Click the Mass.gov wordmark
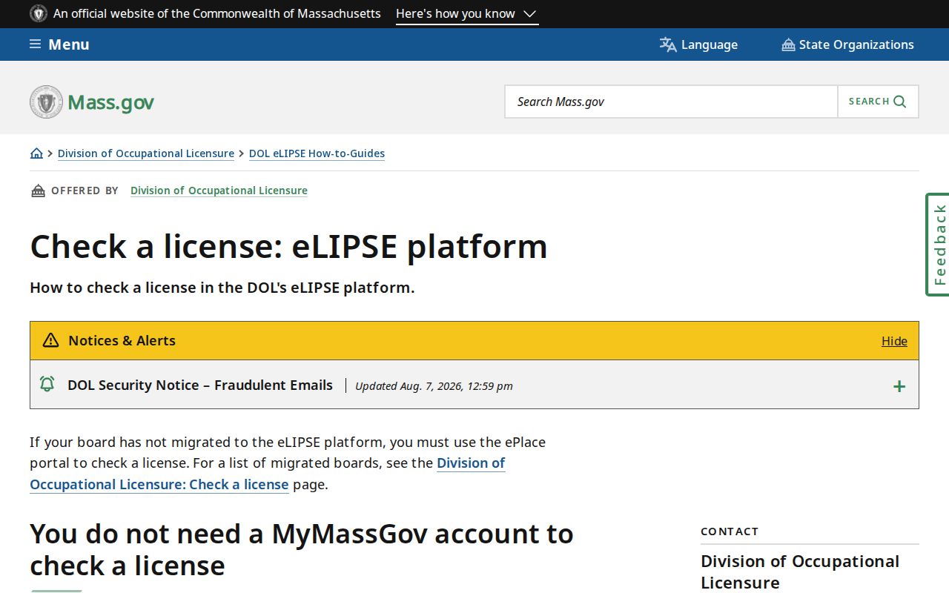 pyautogui.click(x=111, y=102)
